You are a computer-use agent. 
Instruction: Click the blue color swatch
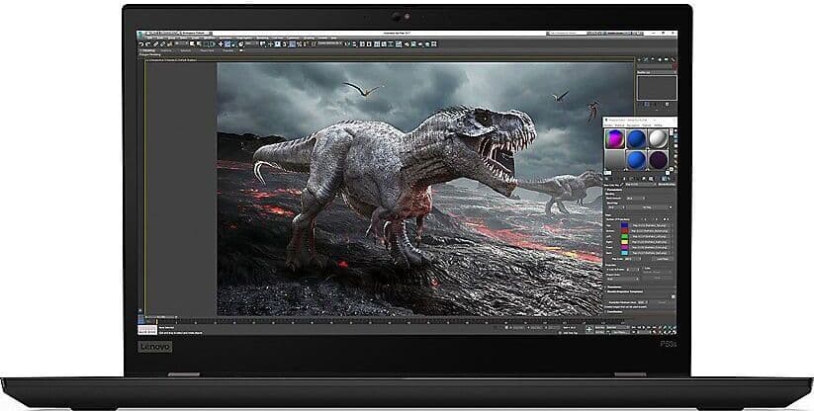(624, 225)
